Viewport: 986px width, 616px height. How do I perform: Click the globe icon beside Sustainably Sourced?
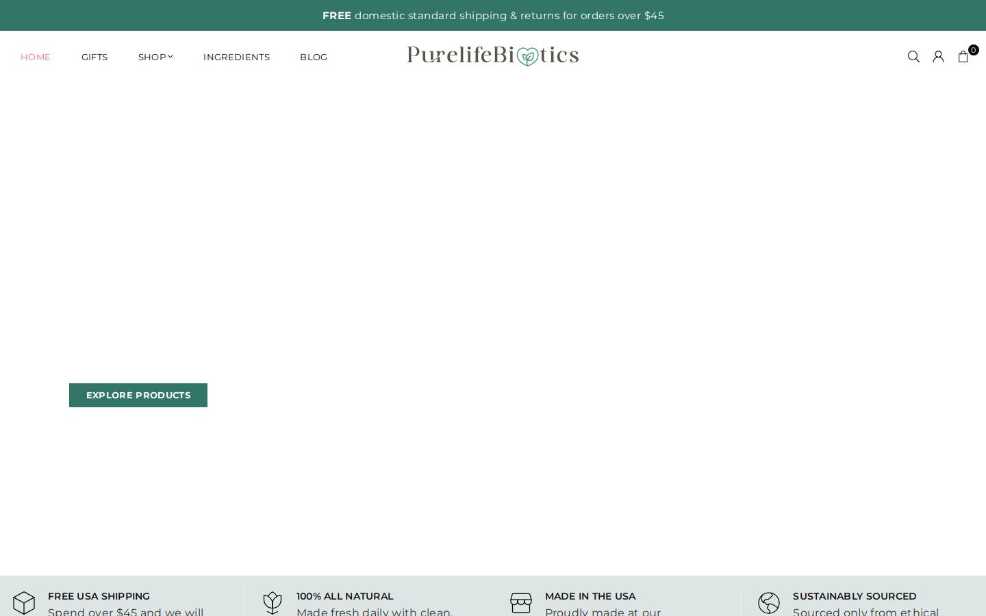point(769,603)
